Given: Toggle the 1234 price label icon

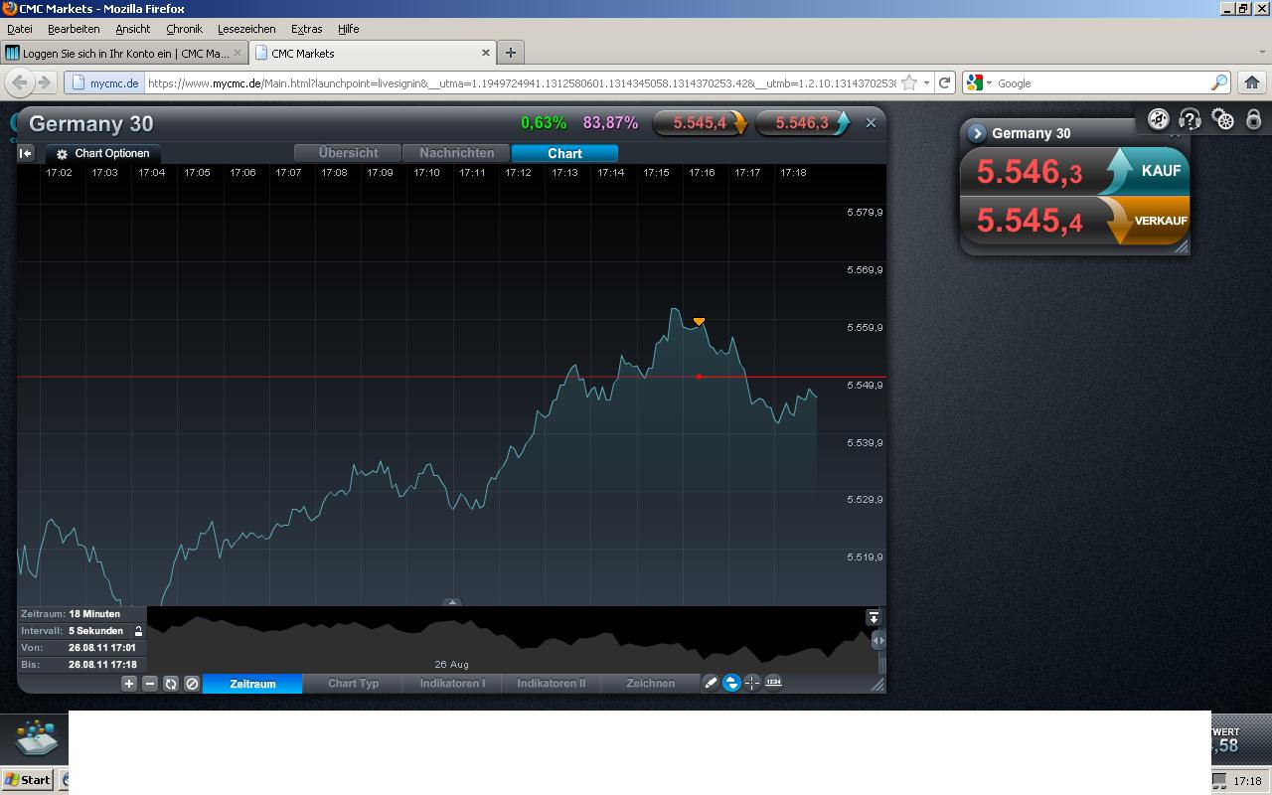Looking at the screenshot, I should click(x=773, y=683).
